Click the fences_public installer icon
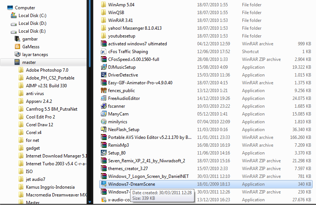Image resolution: width=316 pixels, height=205 pixels. (104, 91)
